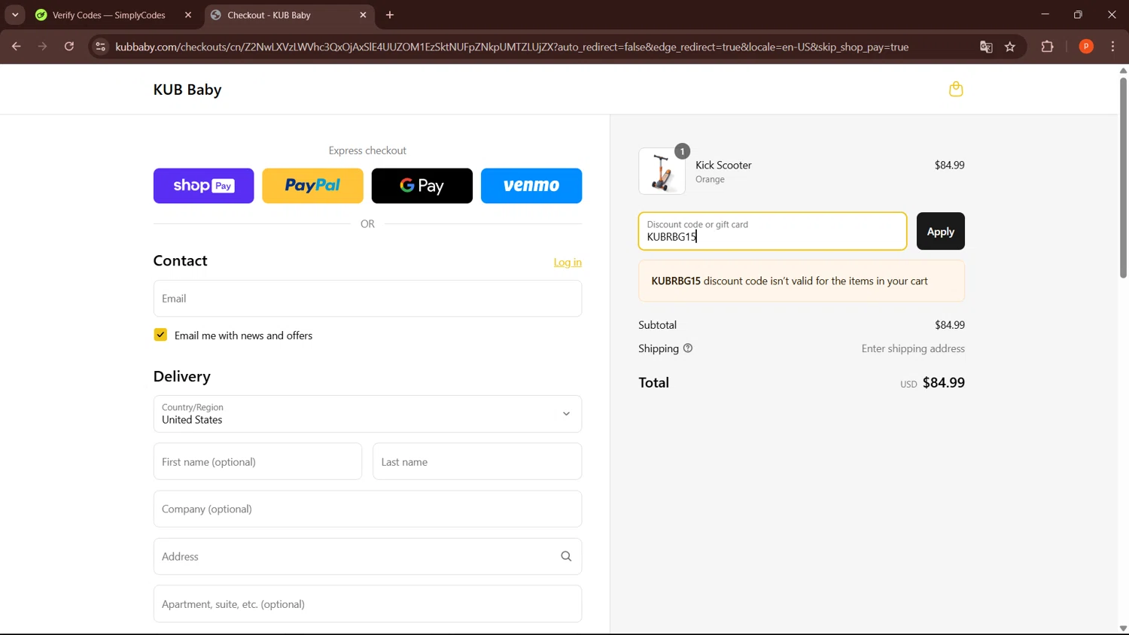Screen dimensions: 1129x635
Task: Click the page vertical scrollbar thumb
Action: pos(1123,177)
